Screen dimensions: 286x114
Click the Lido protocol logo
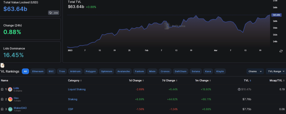tap(10, 89)
